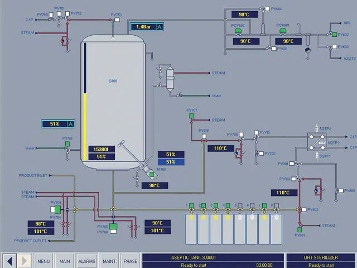Open the MAINT. screen
This screenshot has width=357, height=268.
click(x=109, y=261)
